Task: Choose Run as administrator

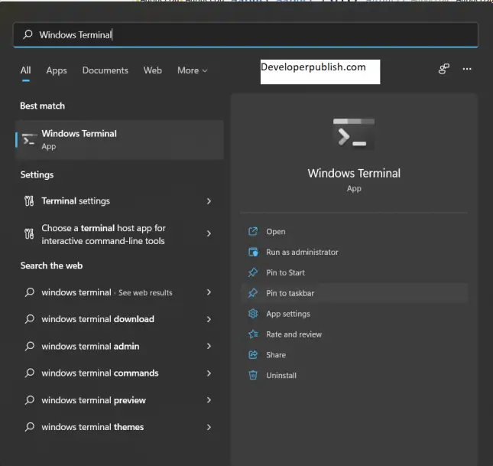Action: tap(302, 253)
